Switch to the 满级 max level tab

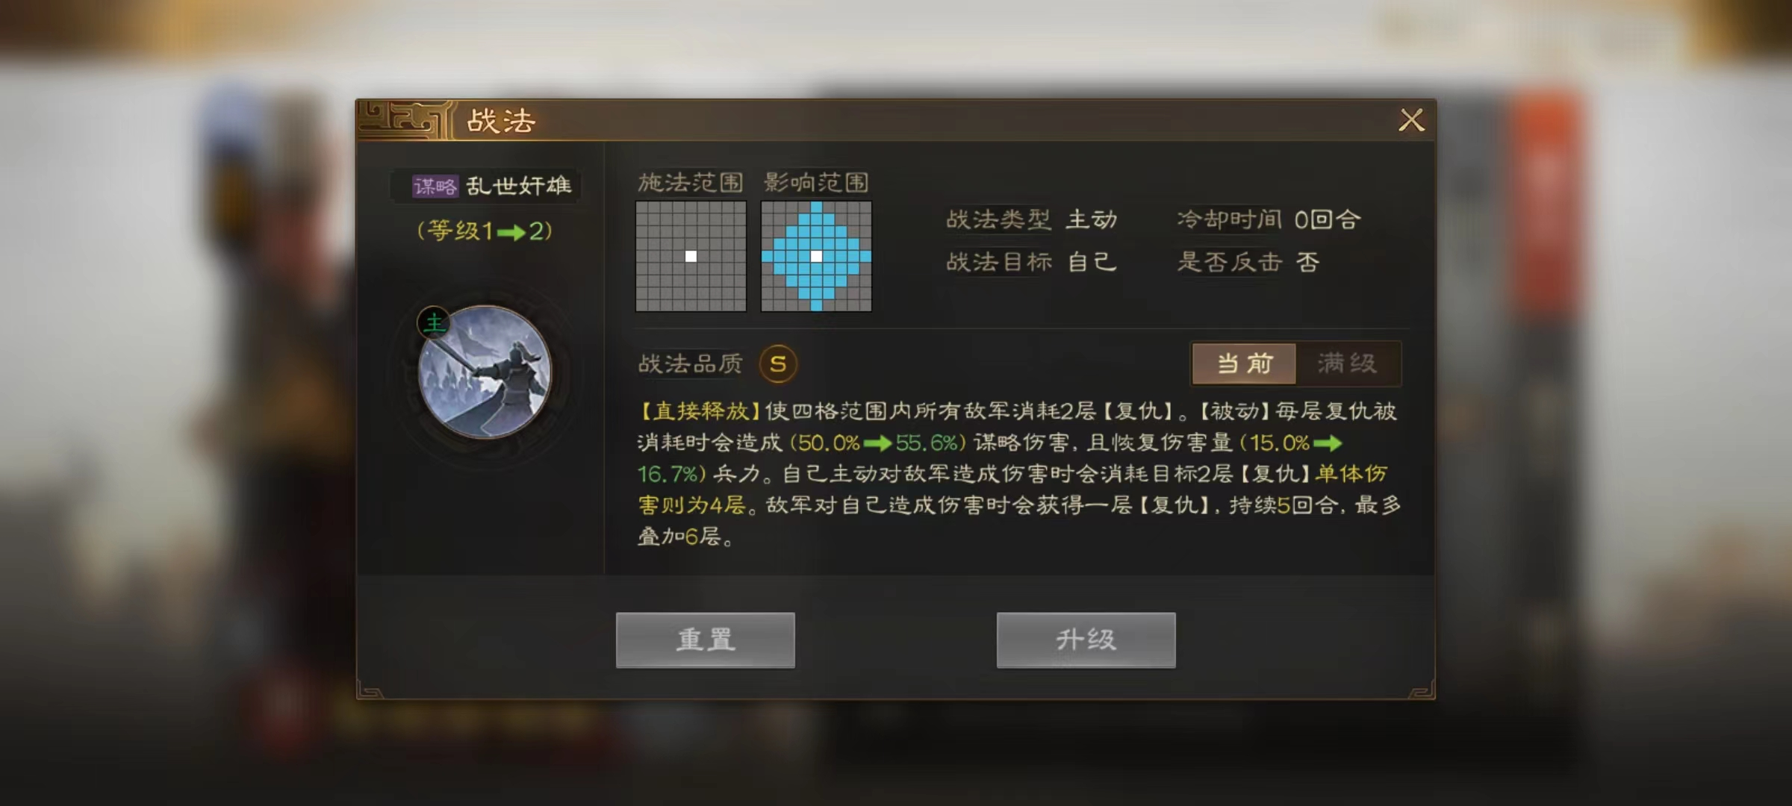pyautogui.click(x=1348, y=363)
